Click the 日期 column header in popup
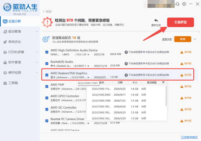The image size is (201, 141). coord(120,83)
